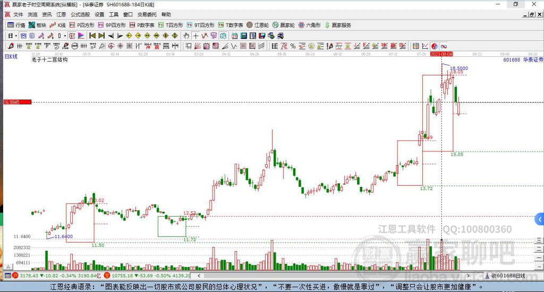Open 行情 market quotes view

point(16,25)
